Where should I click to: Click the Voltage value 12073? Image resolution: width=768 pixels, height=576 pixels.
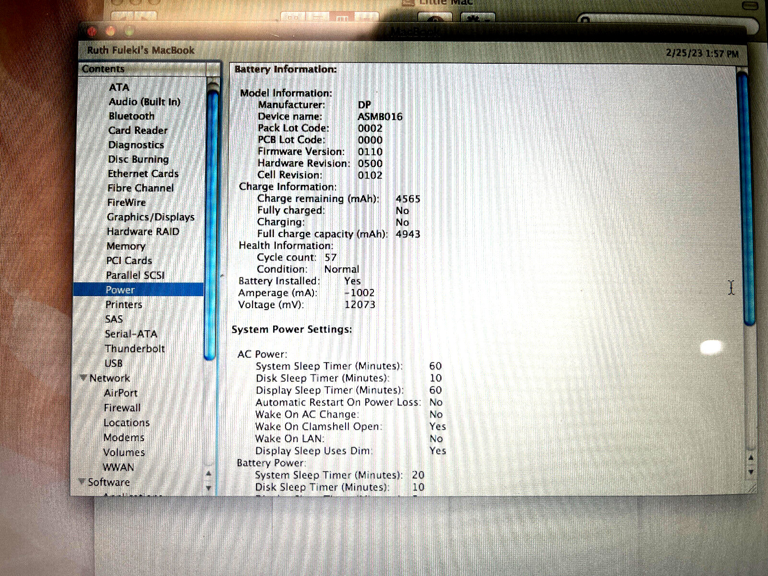[x=360, y=305]
